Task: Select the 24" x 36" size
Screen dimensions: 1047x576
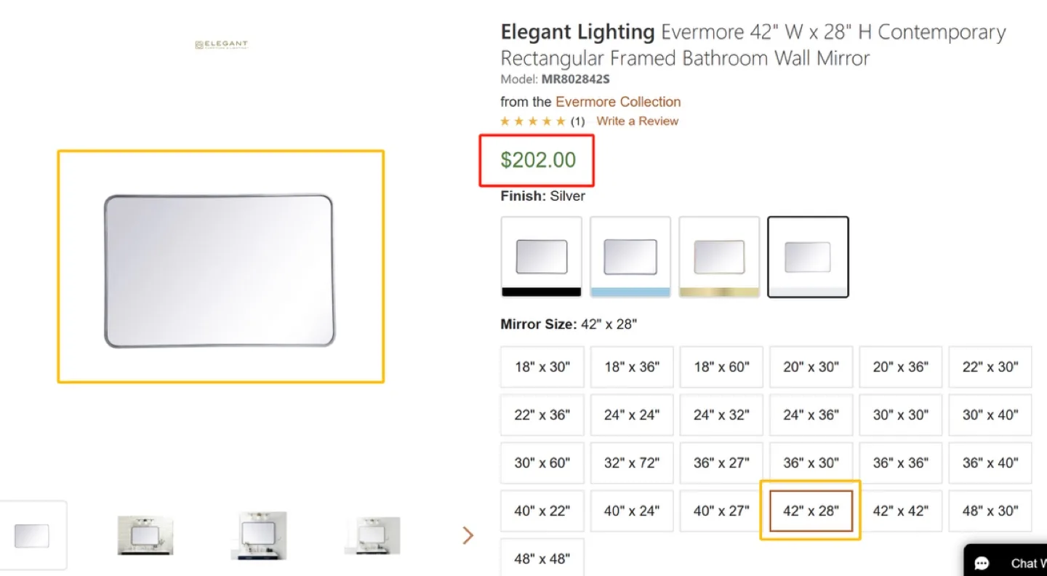Action: tap(811, 415)
